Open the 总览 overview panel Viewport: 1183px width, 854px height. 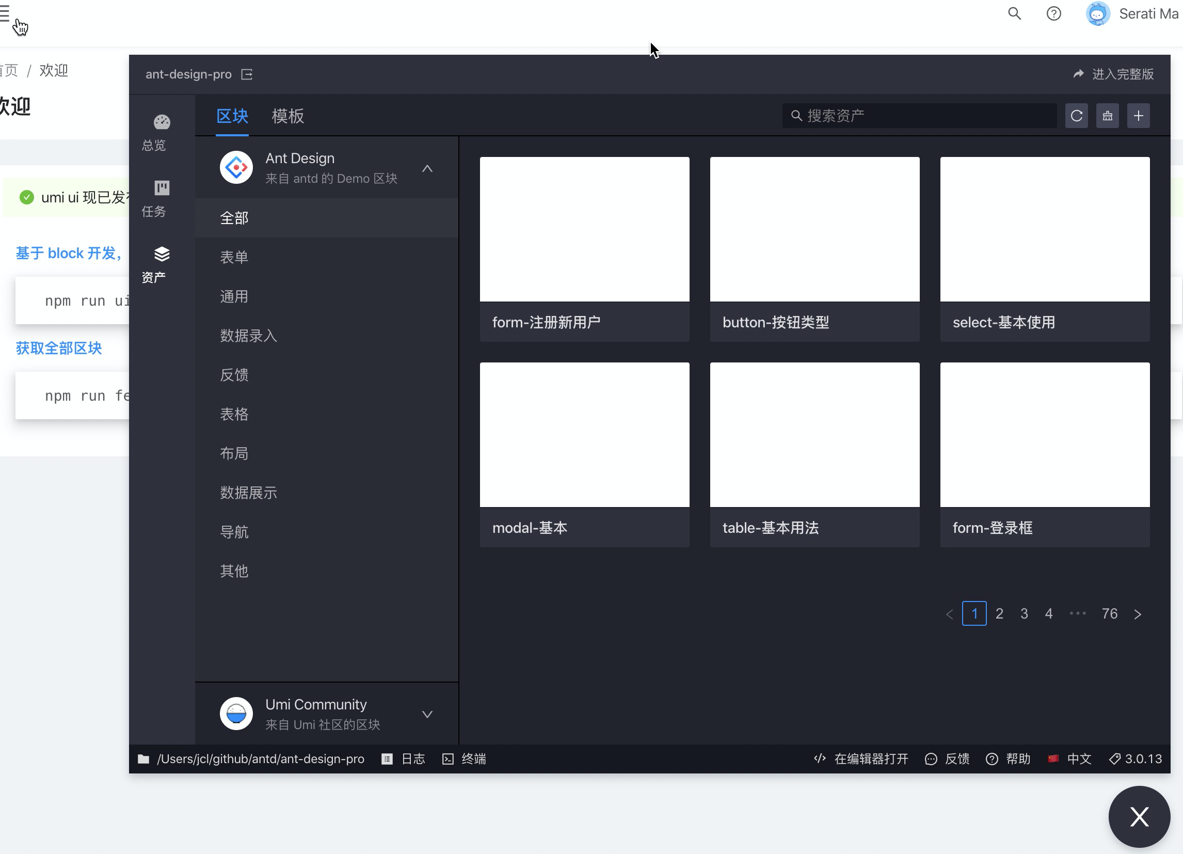point(162,132)
